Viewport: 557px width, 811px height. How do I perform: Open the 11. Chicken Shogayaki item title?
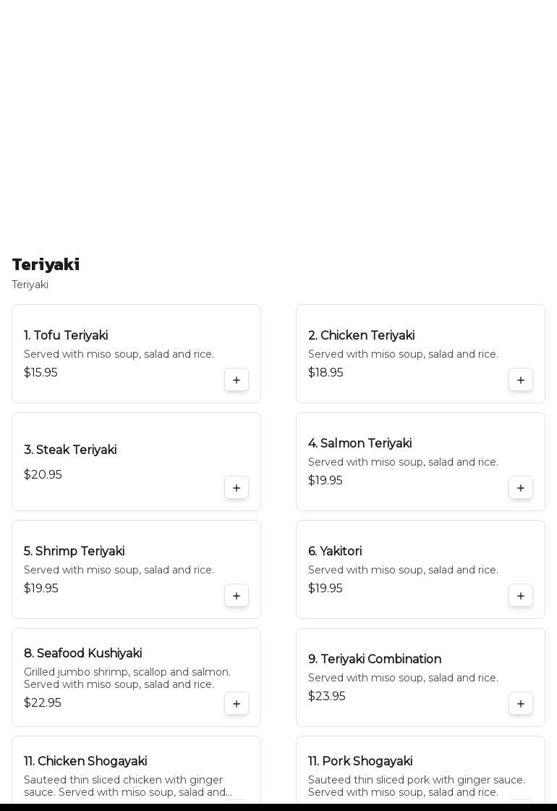[85, 761]
